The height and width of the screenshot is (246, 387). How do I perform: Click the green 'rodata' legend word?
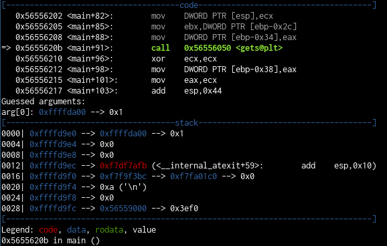pos(109,230)
